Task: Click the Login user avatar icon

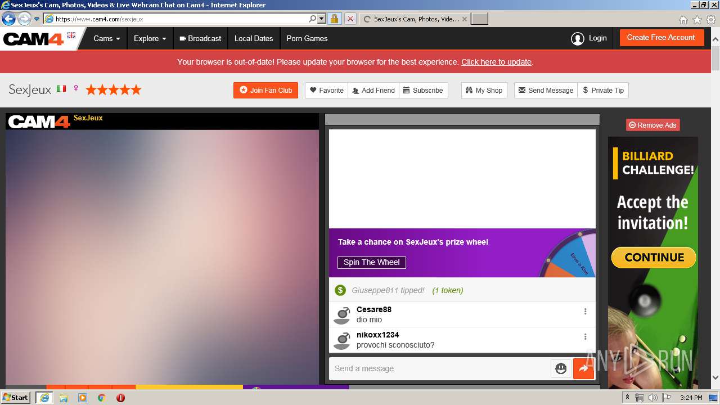Action: coord(577,38)
